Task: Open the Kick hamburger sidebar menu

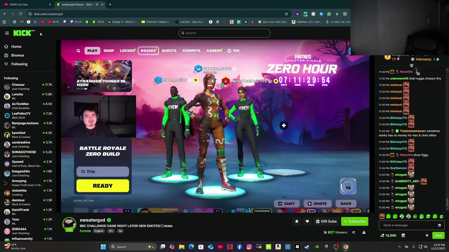Action: (7, 33)
